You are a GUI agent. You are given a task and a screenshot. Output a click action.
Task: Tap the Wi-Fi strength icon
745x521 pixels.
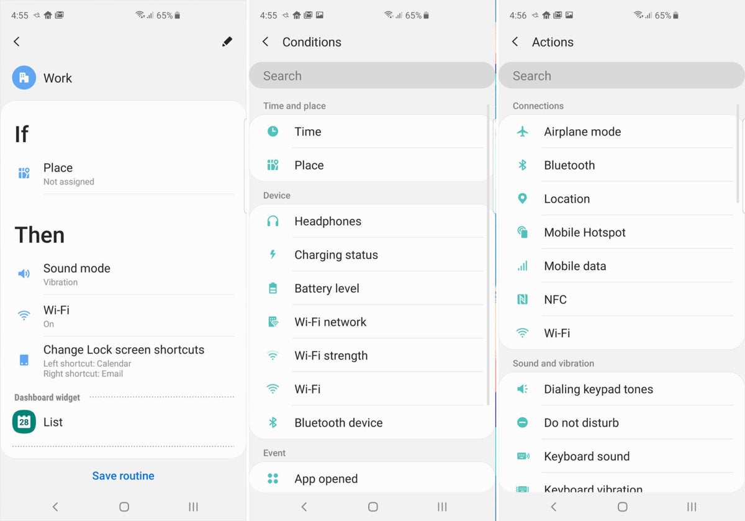pos(273,356)
